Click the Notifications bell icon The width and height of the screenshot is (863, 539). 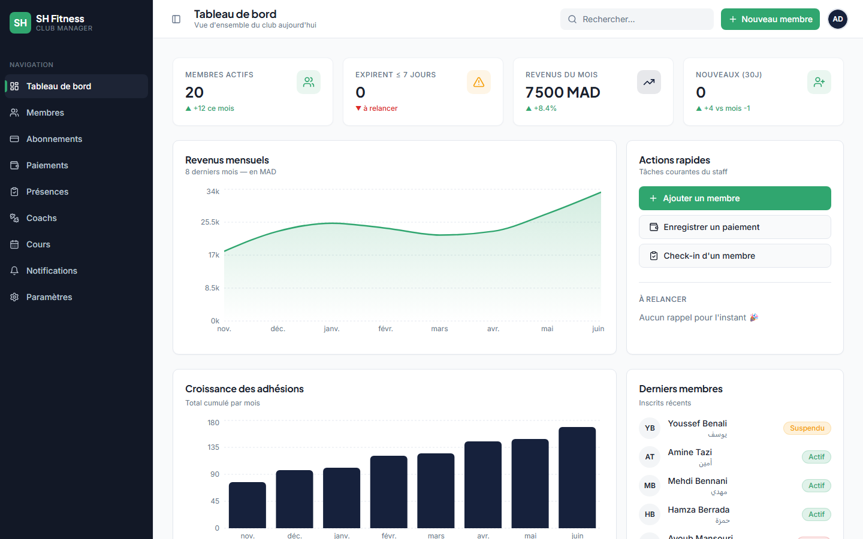[14, 271]
